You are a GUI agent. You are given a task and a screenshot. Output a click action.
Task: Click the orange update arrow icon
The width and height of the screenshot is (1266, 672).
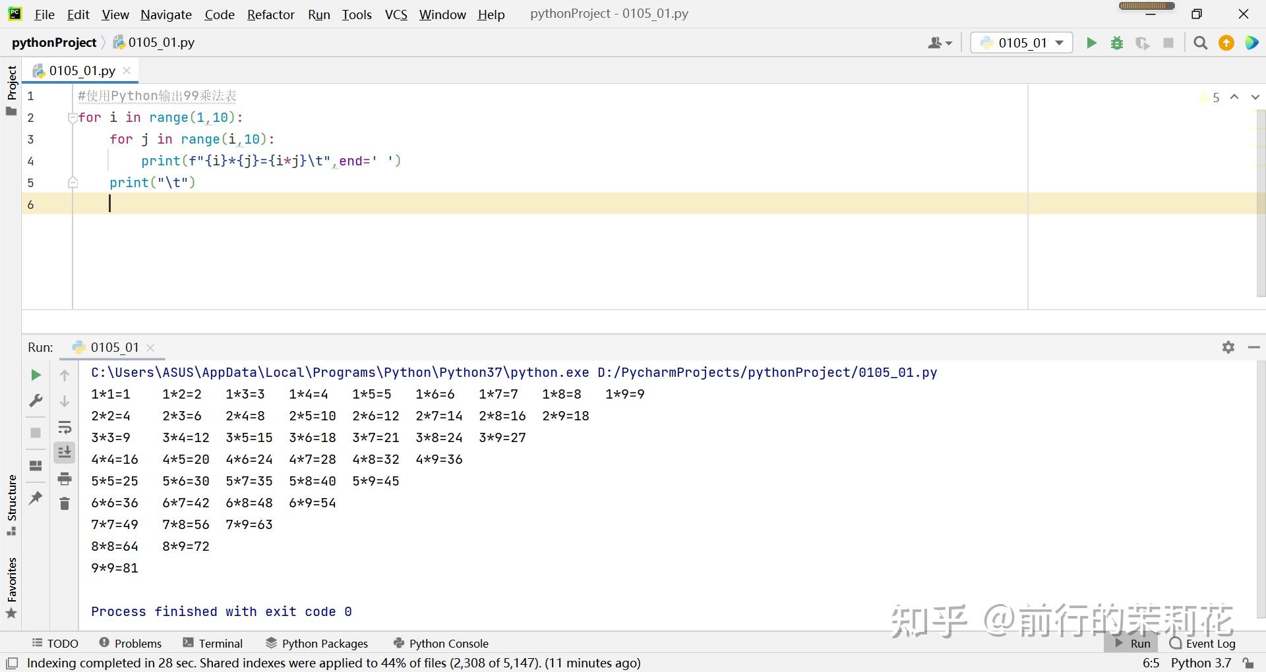click(1226, 43)
